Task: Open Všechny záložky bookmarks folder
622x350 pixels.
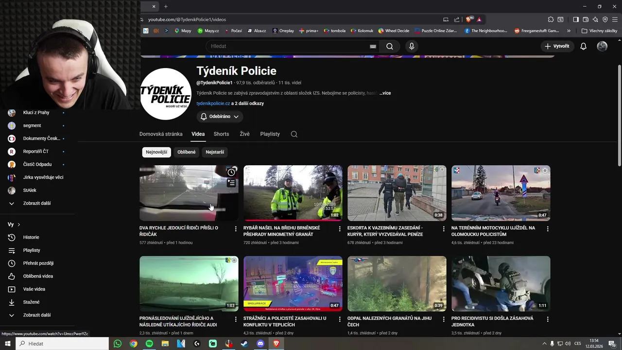Action: click(x=599, y=31)
